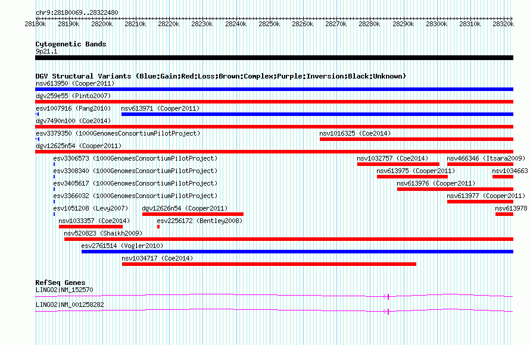Click esv1051208 (Levy2007) label
This screenshot has width=530, height=345.
(91, 208)
